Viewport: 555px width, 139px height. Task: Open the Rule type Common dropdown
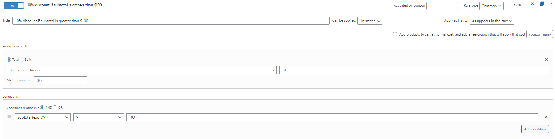pos(491,6)
